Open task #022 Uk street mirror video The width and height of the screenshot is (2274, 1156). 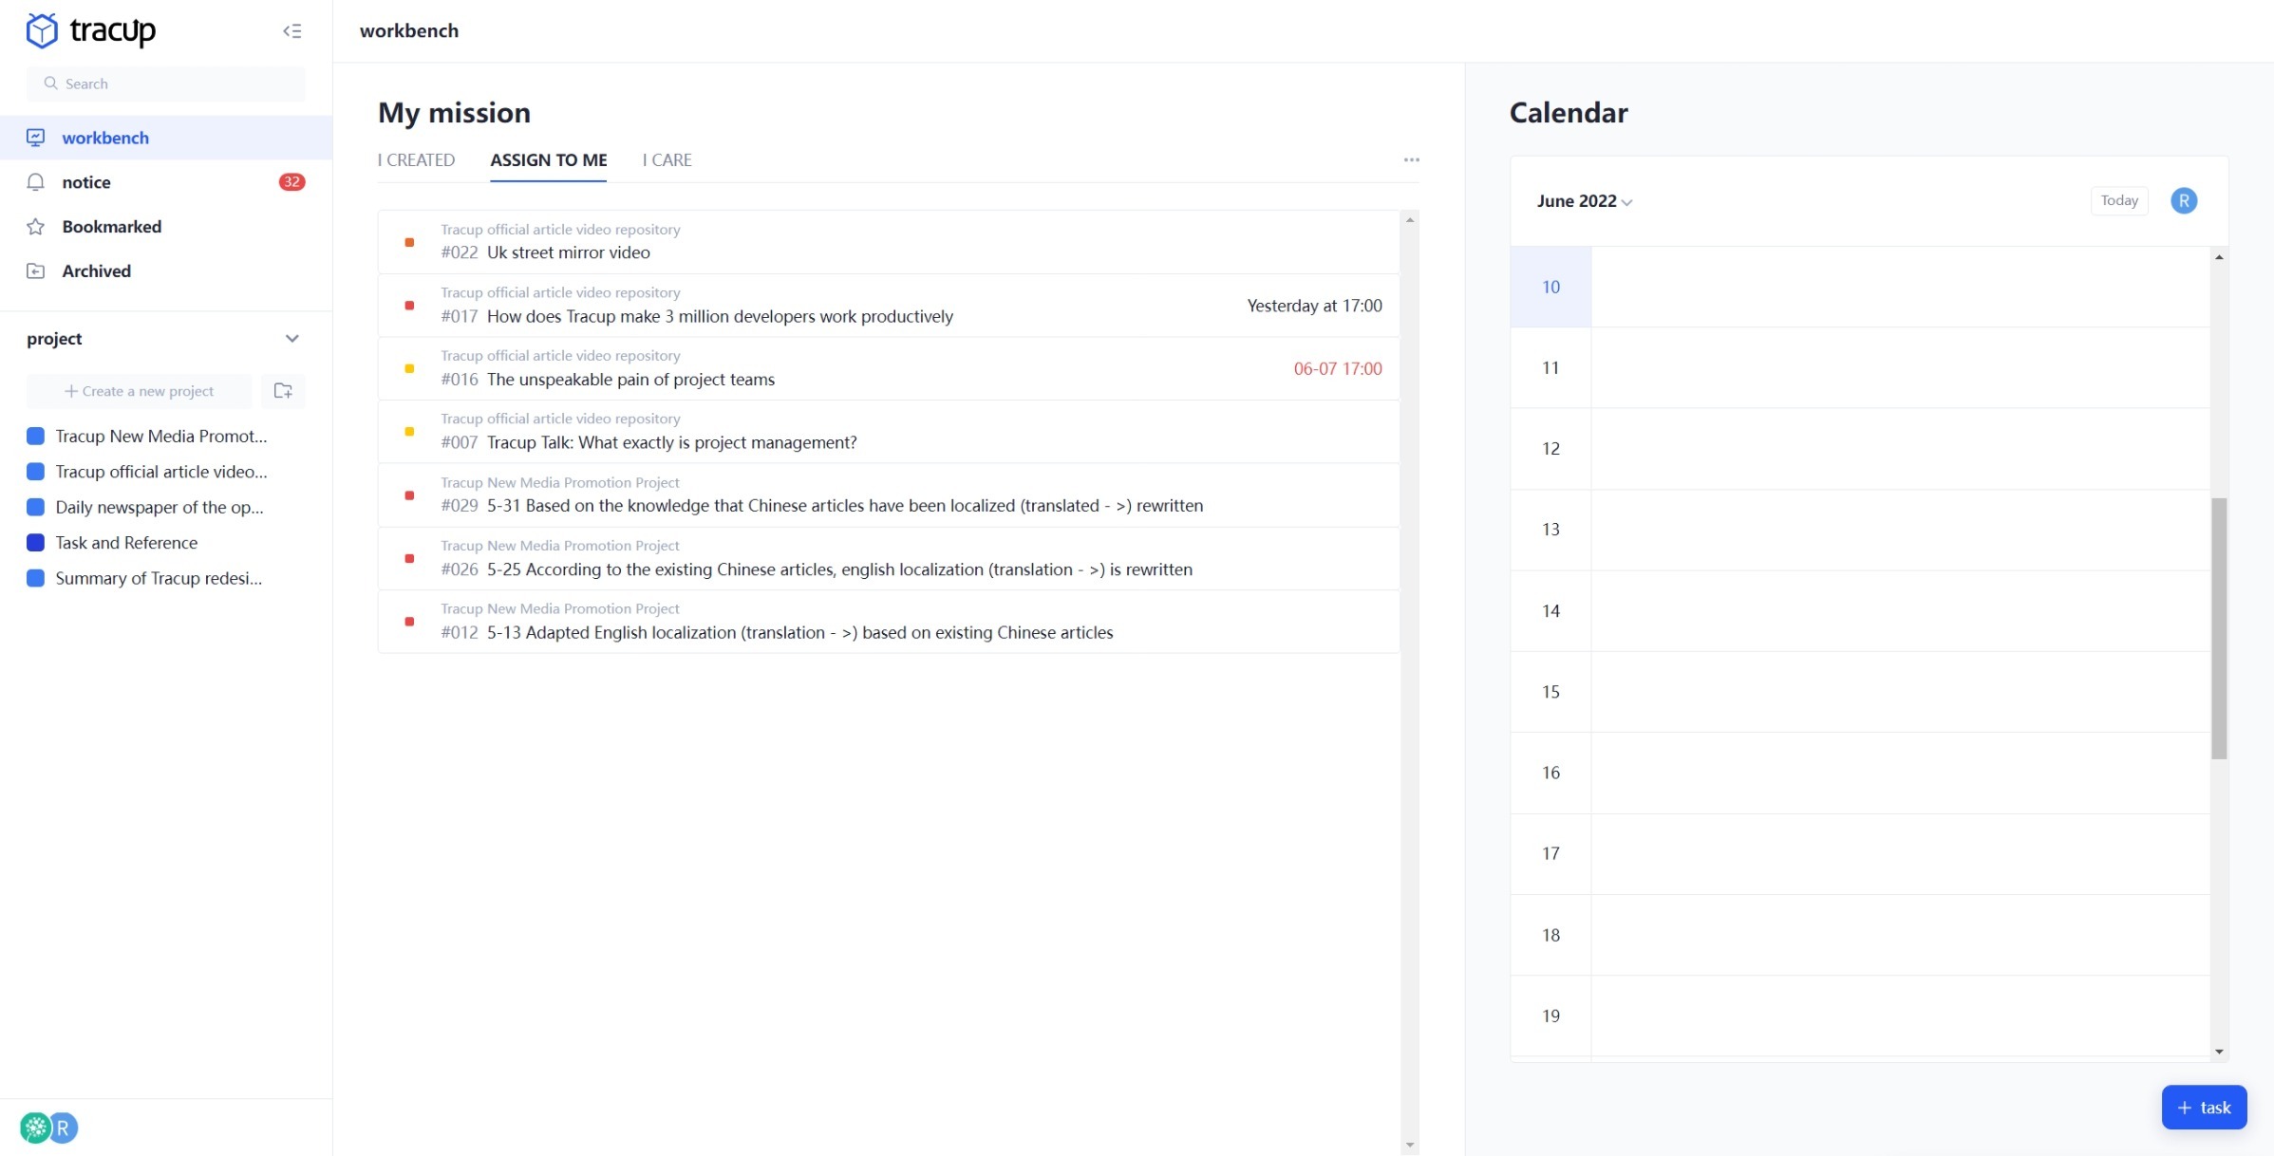pyautogui.click(x=568, y=252)
